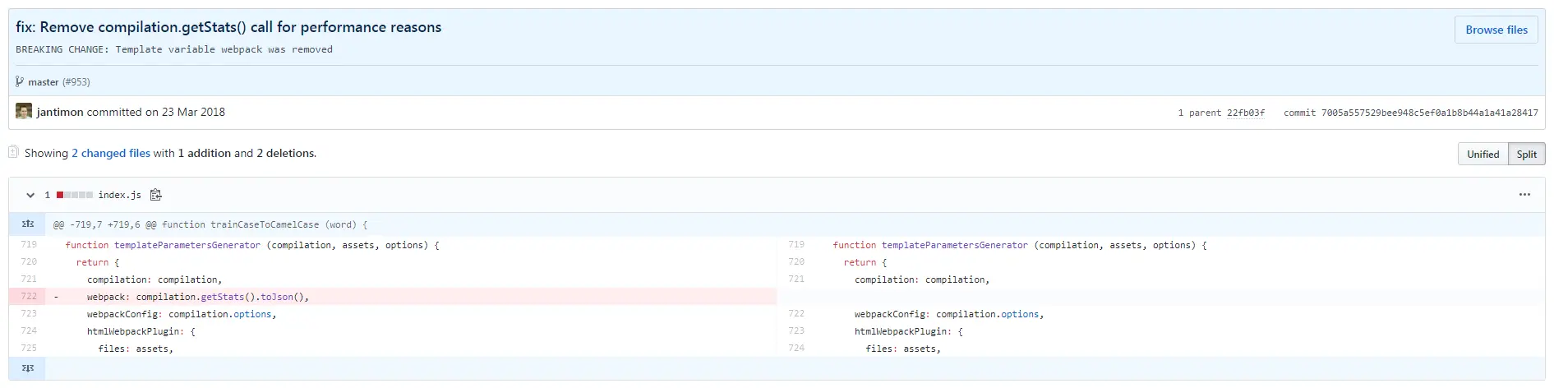The height and width of the screenshot is (388, 1554).
Task: Open parent commit 22fb03f
Action: tap(1246, 113)
